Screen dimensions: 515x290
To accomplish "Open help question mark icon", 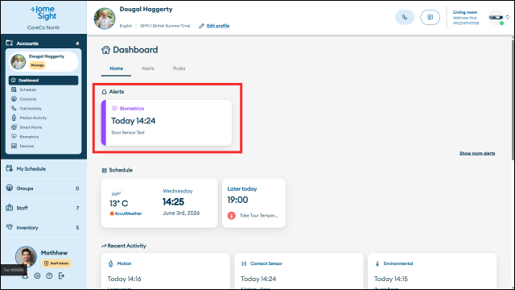I will point(49,275).
